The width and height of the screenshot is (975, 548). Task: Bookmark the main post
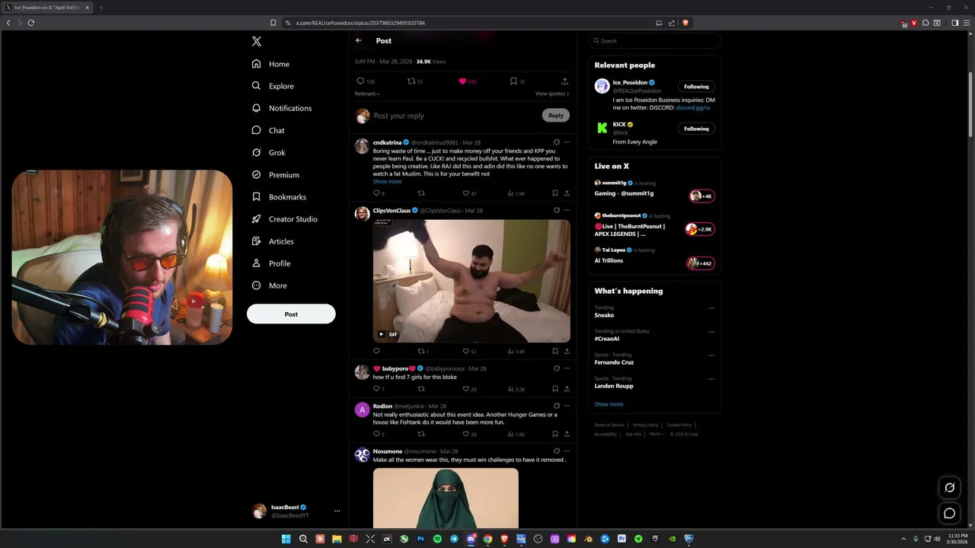(x=513, y=81)
